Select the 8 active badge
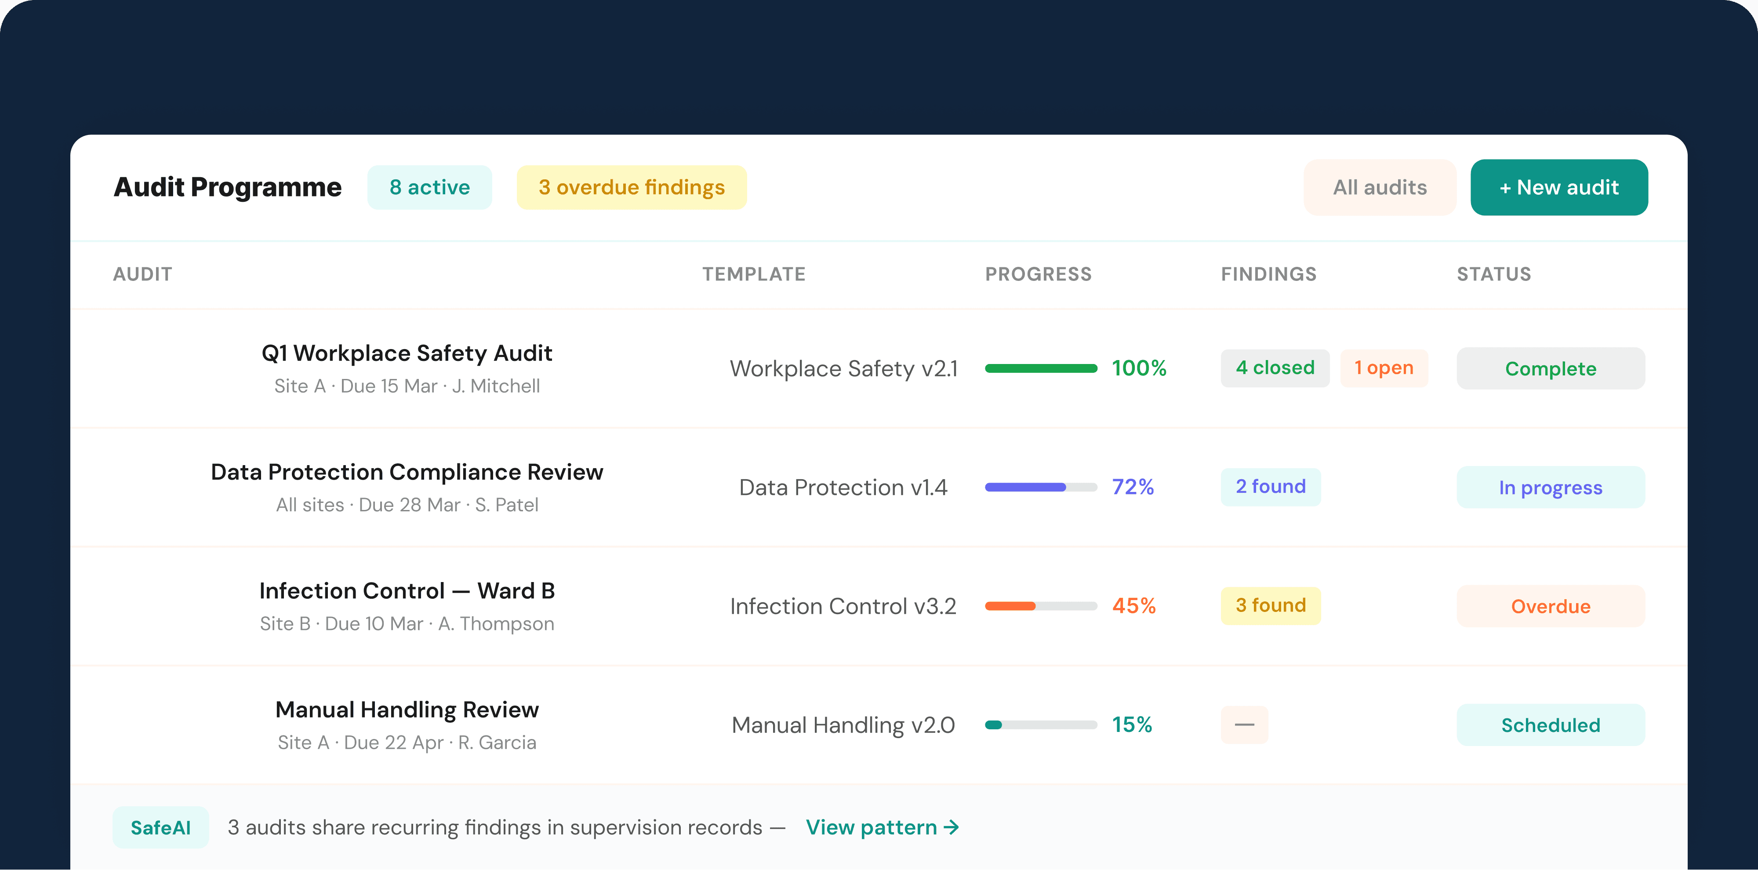The height and width of the screenshot is (870, 1758). pos(429,187)
